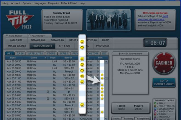
Task: Click the tournament list scrollbar thumb
Action: (x=106, y=79)
